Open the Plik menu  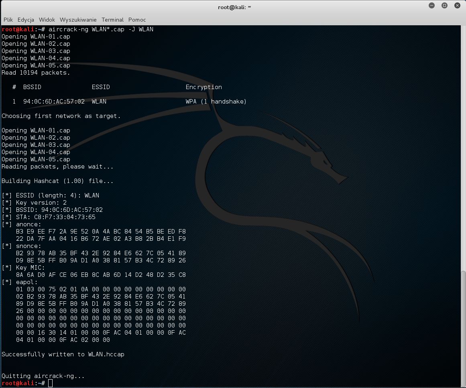[x=8, y=20]
